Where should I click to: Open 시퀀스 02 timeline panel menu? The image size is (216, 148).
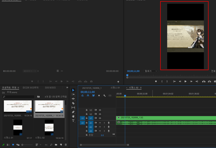click(x=141, y=88)
